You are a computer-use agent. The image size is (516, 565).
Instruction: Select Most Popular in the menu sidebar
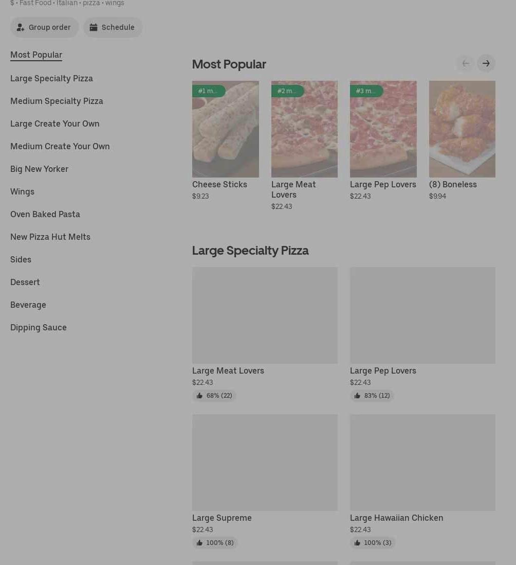pos(36,55)
